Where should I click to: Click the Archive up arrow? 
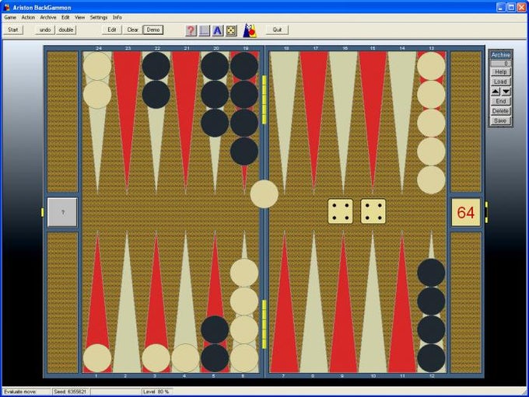(496, 92)
